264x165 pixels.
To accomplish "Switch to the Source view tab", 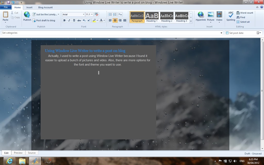I will click(32, 153).
